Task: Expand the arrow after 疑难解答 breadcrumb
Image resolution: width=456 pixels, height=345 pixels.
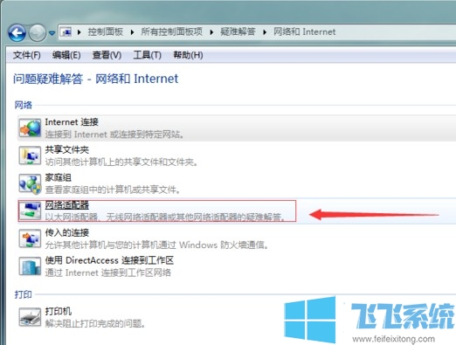Action: tap(265, 31)
